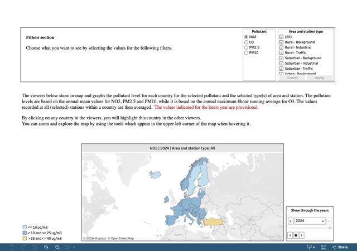Open the Download menu icon
The width and height of the screenshot is (357, 251).
pyautogui.click(x=311, y=247)
